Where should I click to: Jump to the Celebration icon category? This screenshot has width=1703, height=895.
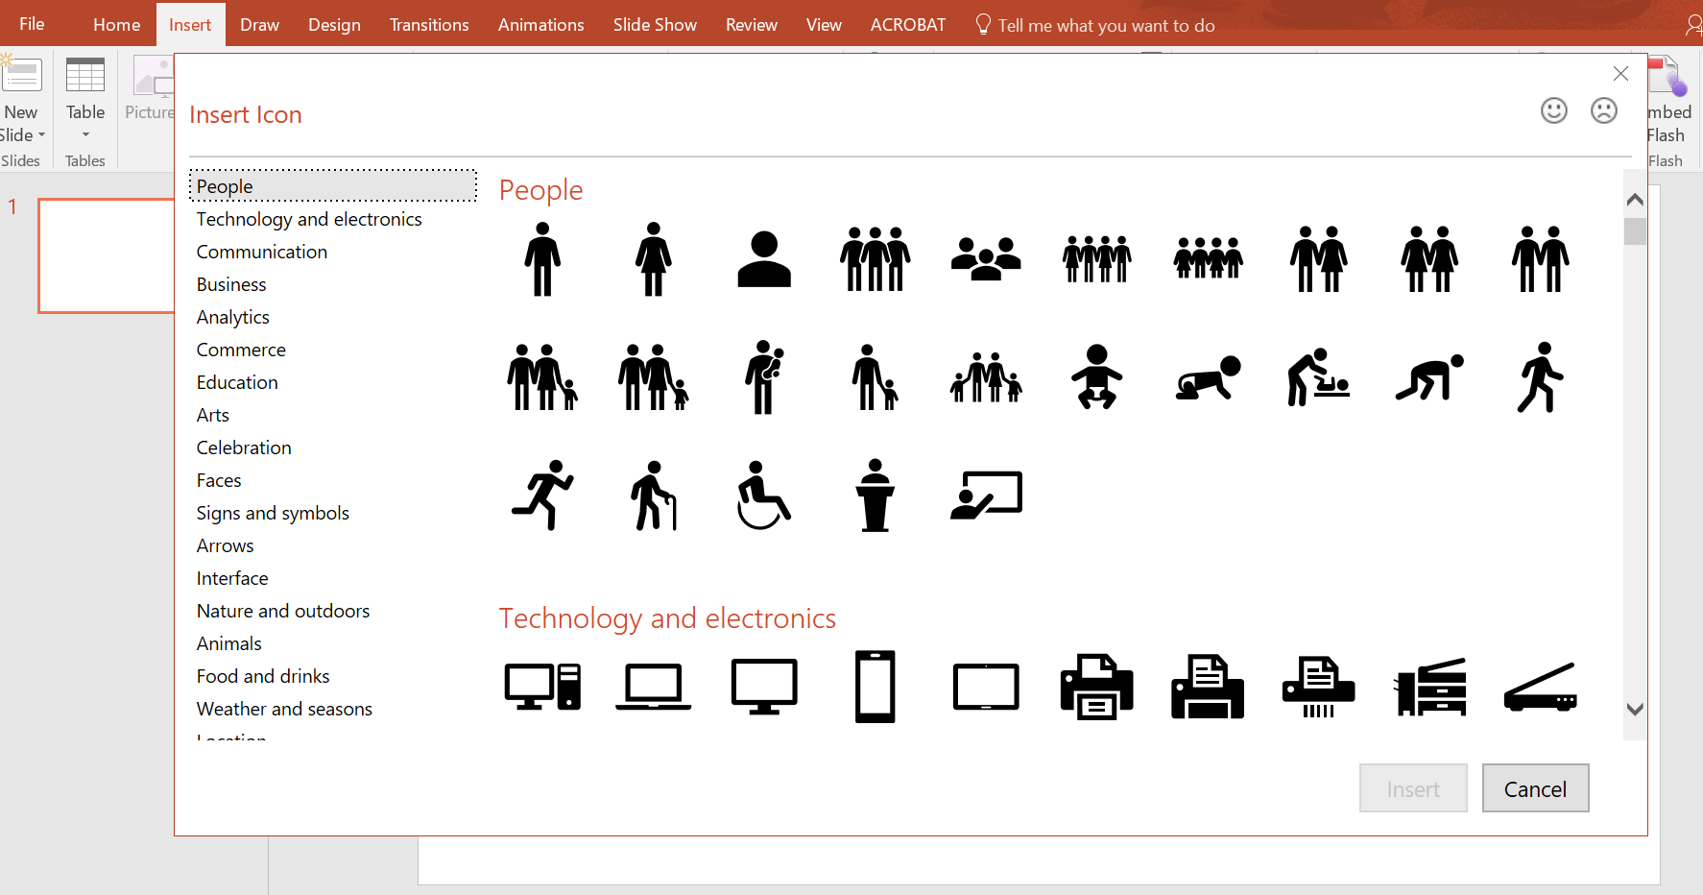pyautogui.click(x=244, y=447)
